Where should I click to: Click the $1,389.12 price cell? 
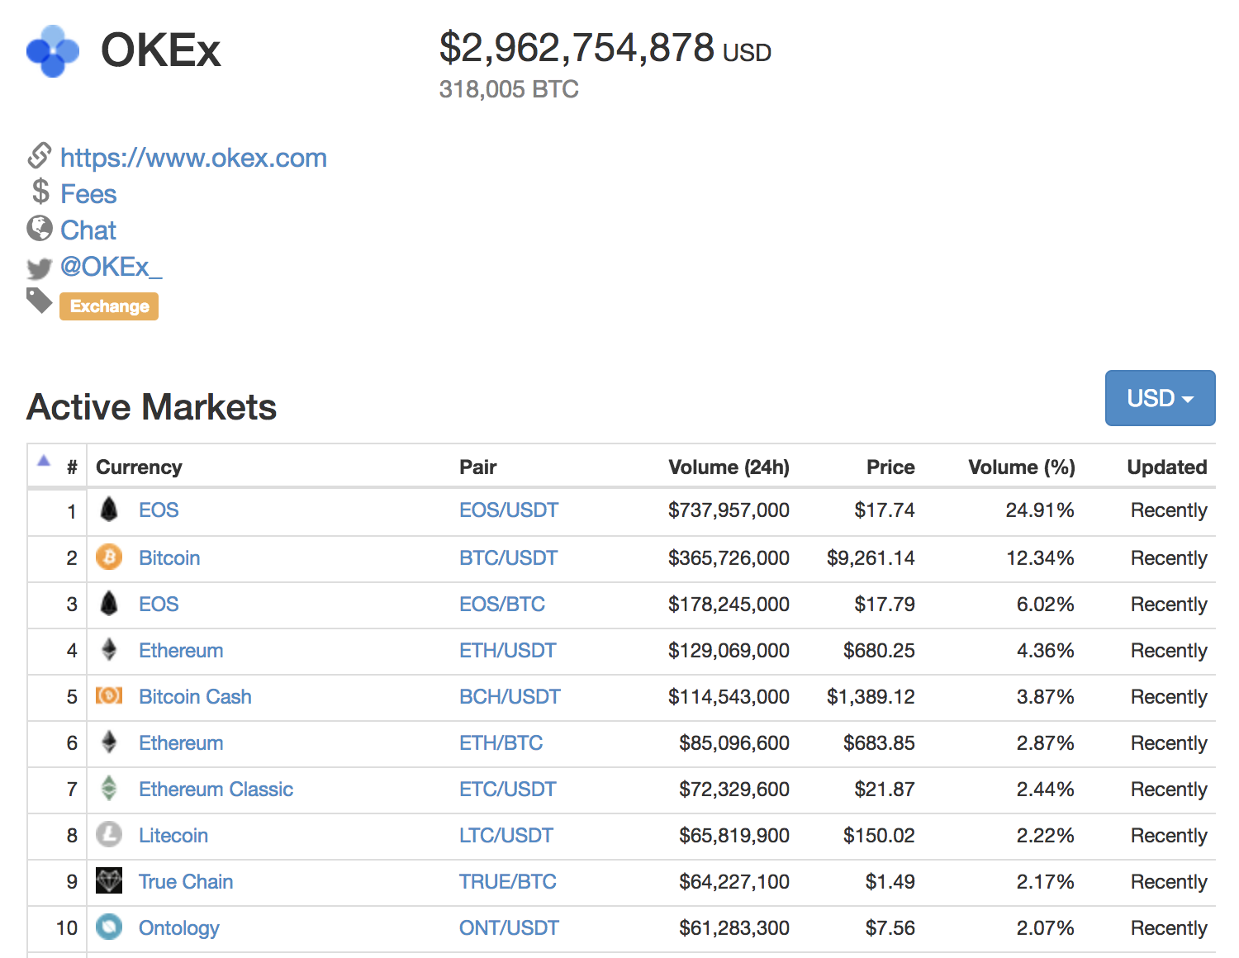click(x=871, y=697)
